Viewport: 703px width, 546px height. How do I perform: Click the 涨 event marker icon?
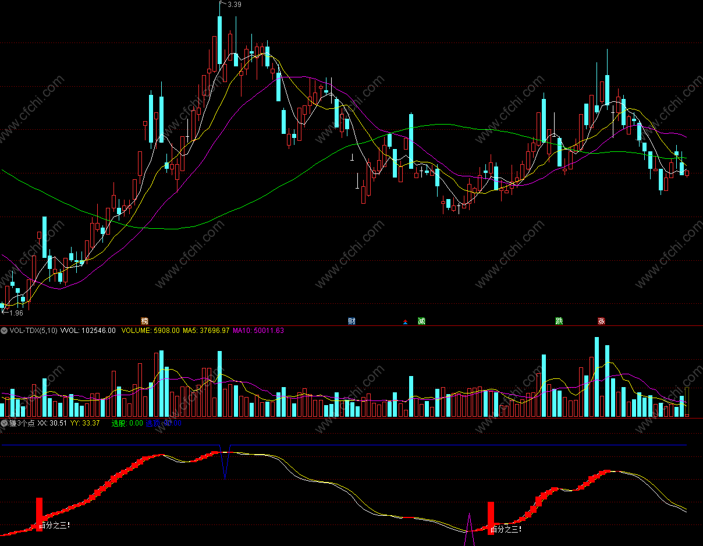pos(602,321)
